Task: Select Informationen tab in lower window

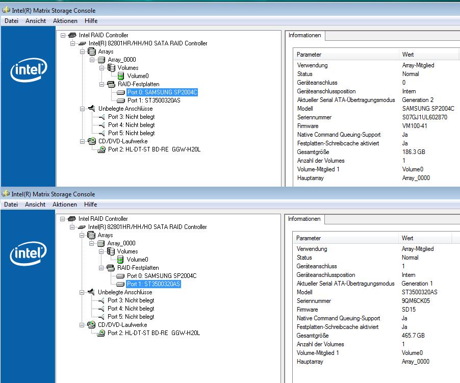Action: 304,219
